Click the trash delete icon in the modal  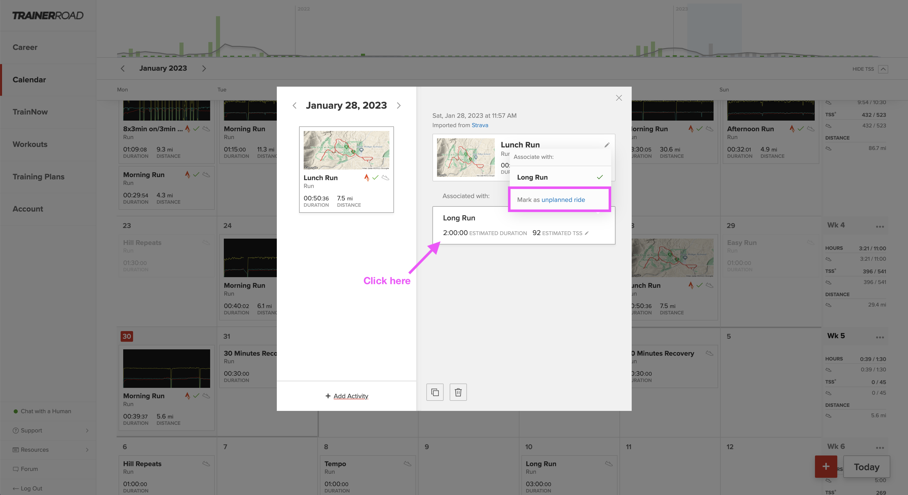tap(458, 392)
